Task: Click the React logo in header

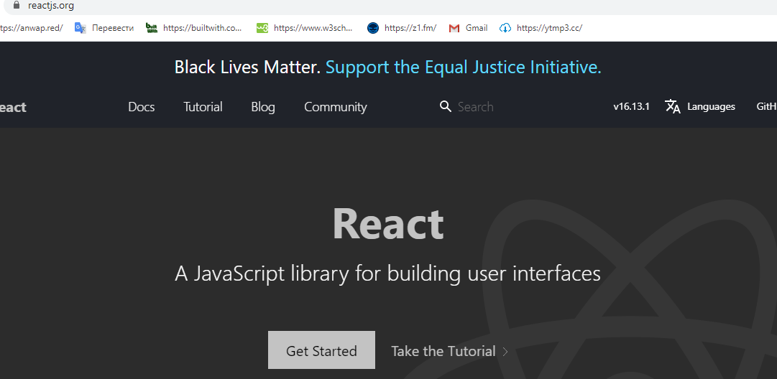Action: tap(13, 108)
